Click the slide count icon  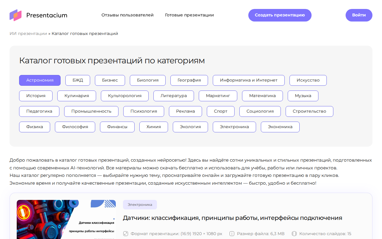point(294,234)
